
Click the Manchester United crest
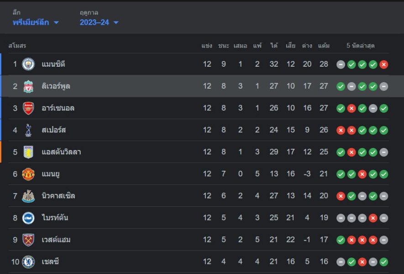click(28, 174)
